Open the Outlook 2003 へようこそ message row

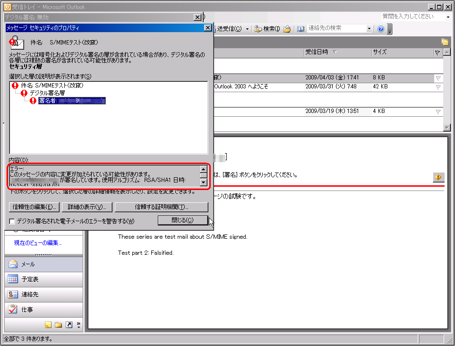328,87
